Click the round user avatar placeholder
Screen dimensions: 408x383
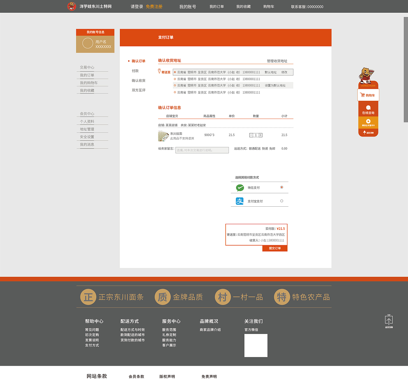[x=88, y=43]
